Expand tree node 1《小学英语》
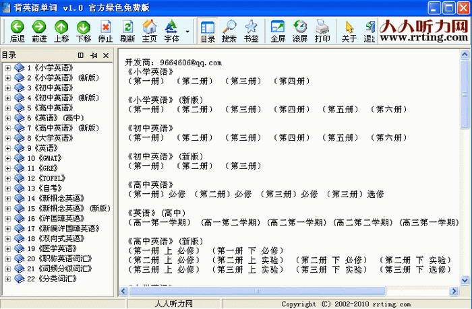 (8, 68)
